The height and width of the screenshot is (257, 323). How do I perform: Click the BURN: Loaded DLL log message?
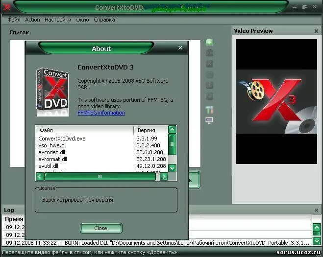click(x=187, y=243)
